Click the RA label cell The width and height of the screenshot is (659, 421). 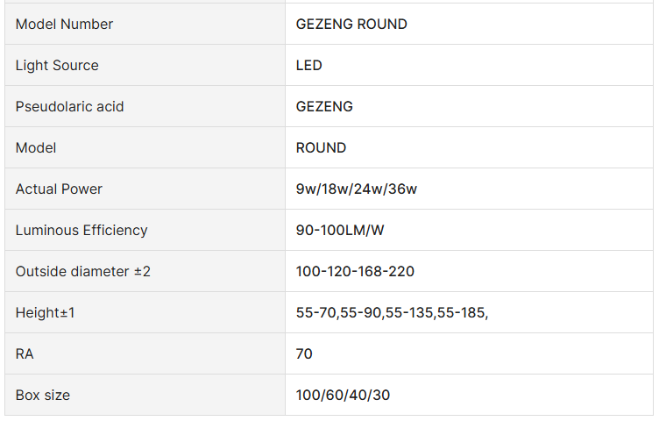pos(25,354)
